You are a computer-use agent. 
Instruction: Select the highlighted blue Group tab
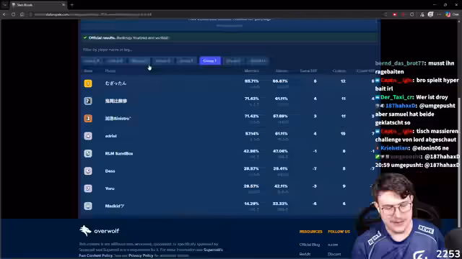coord(210,60)
